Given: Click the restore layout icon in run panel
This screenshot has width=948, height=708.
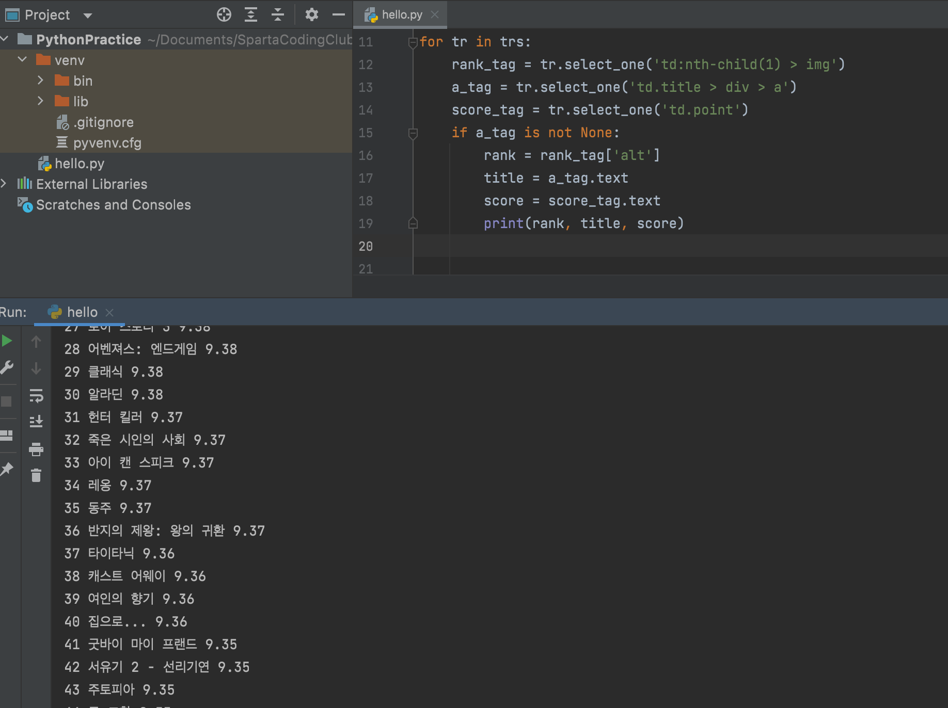Looking at the screenshot, I should [x=6, y=436].
